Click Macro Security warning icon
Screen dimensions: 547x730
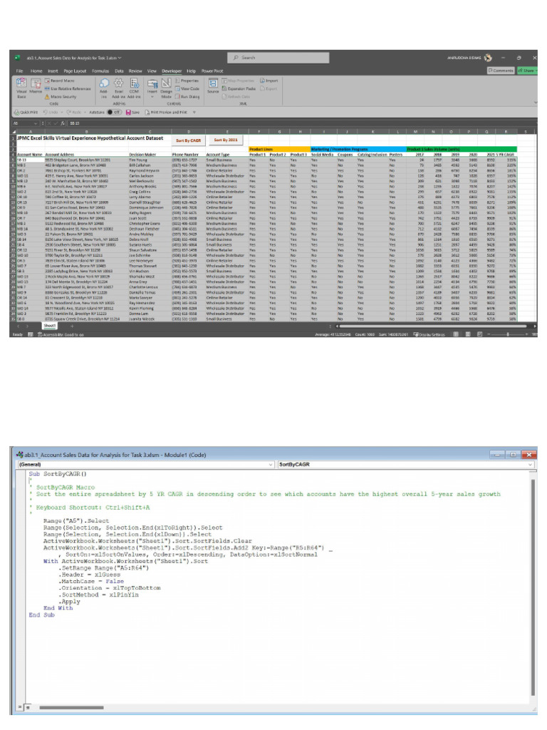pyautogui.click(x=48, y=96)
